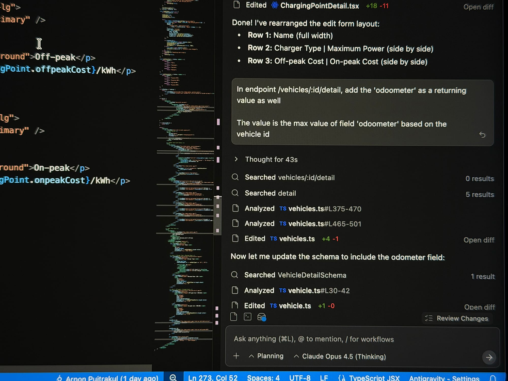508x381 pixels.
Task: Click the 'On-peak' text in the editor code
Action: (52, 168)
